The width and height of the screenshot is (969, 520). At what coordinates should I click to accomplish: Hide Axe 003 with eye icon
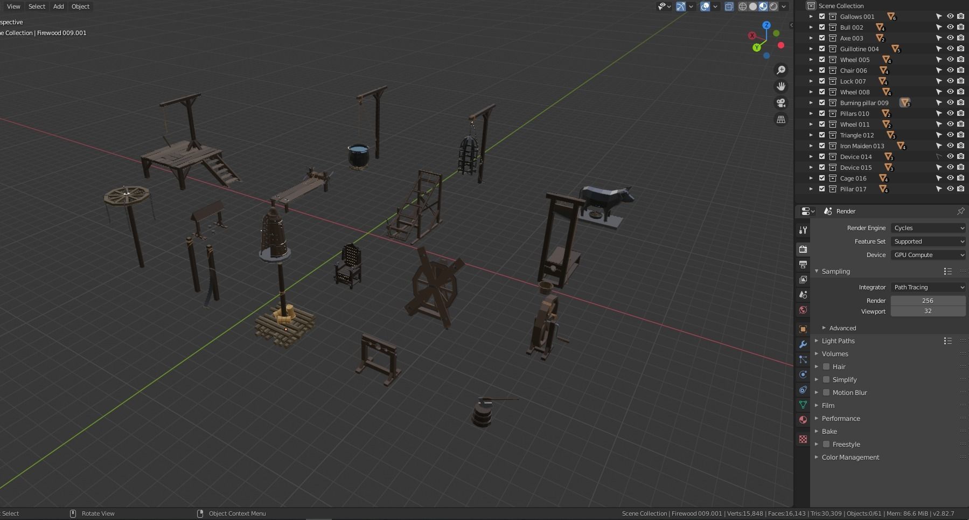click(950, 38)
